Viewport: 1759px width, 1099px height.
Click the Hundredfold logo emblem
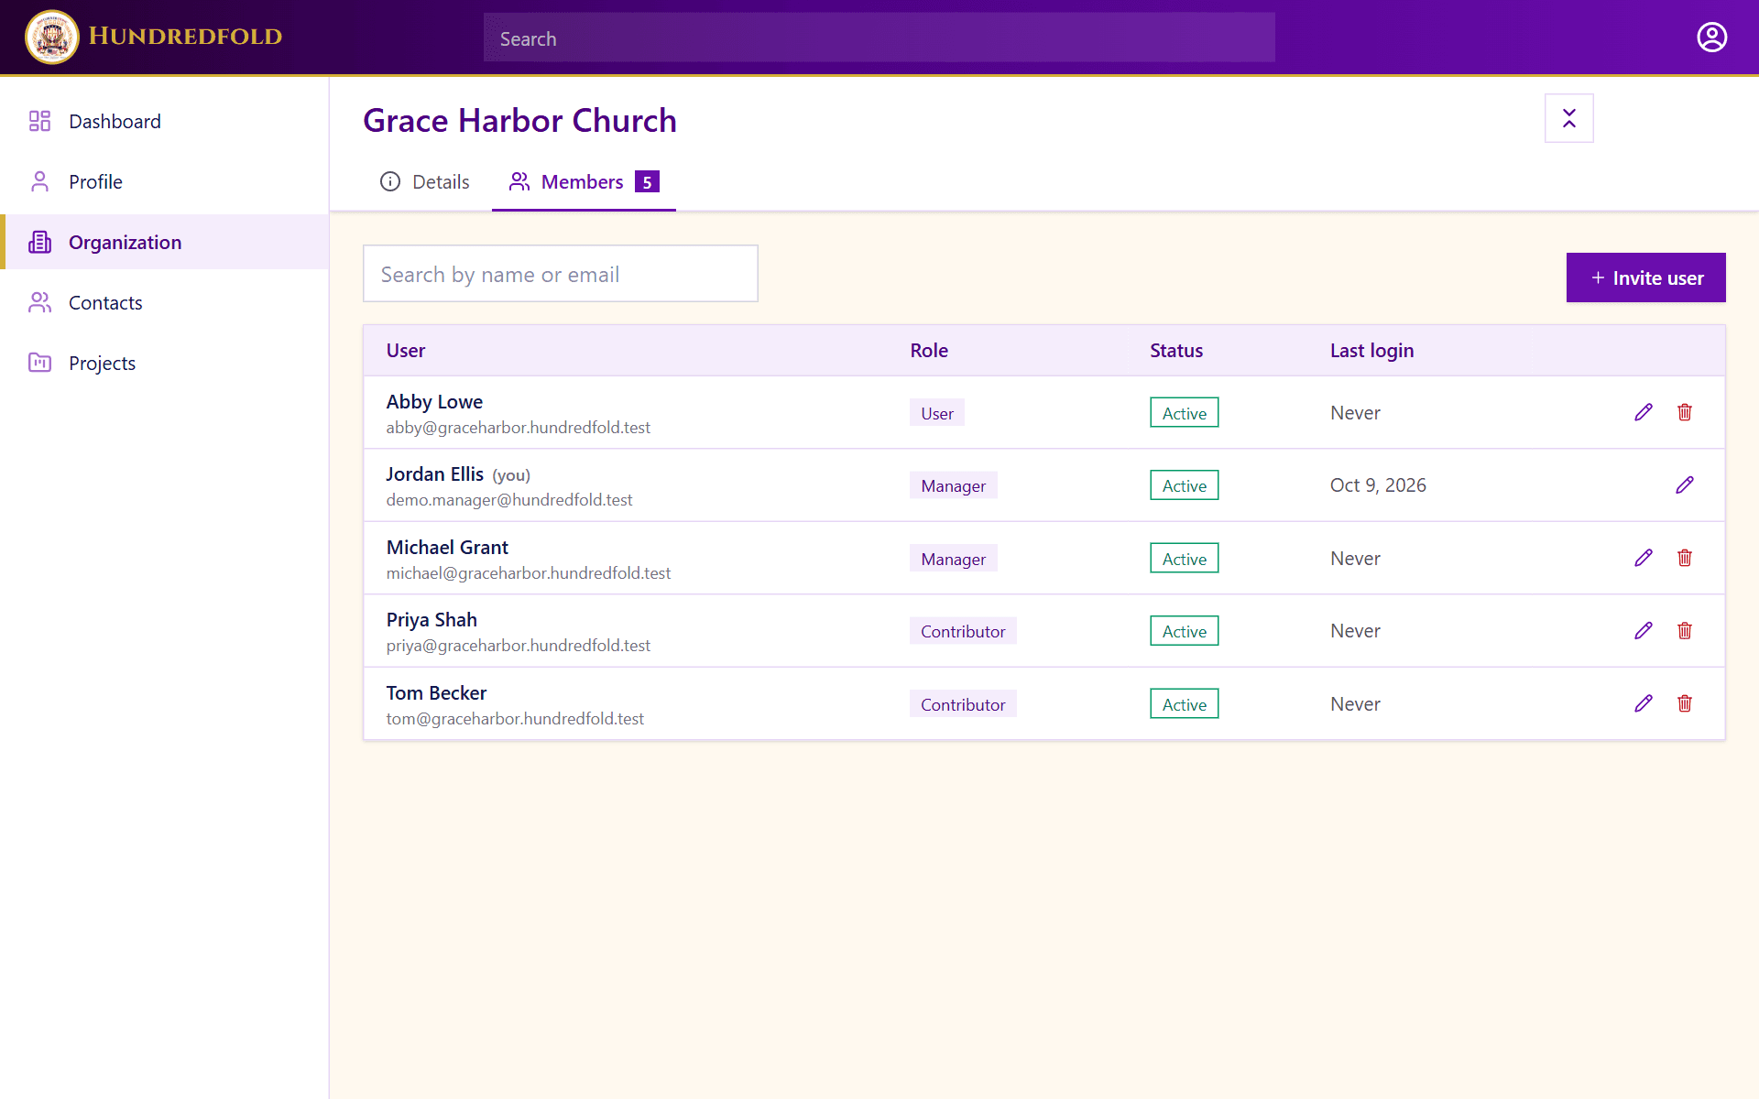[x=52, y=37]
